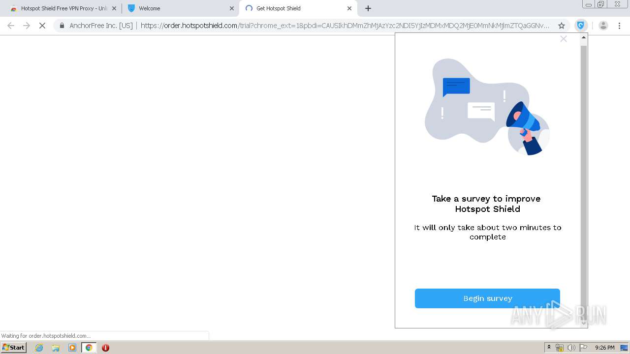Image resolution: width=630 pixels, height=354 pixels.
Task: Open Windows Explorer from the taskbar
Action: point(56,348)
